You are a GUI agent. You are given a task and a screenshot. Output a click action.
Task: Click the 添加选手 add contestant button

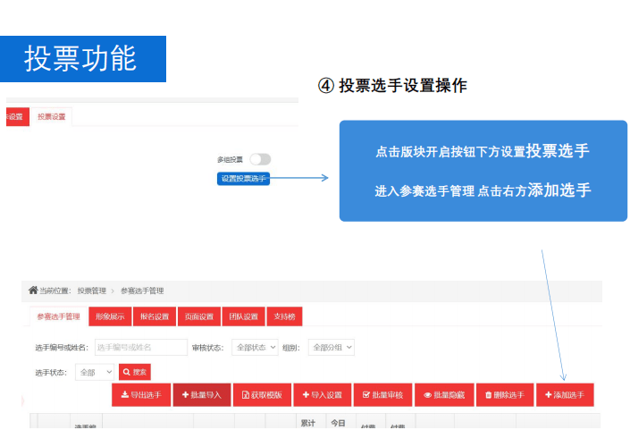[565, 394]
